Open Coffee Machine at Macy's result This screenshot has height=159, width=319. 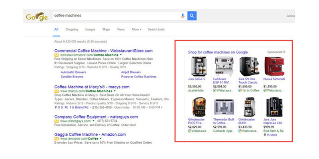point(92,87)
